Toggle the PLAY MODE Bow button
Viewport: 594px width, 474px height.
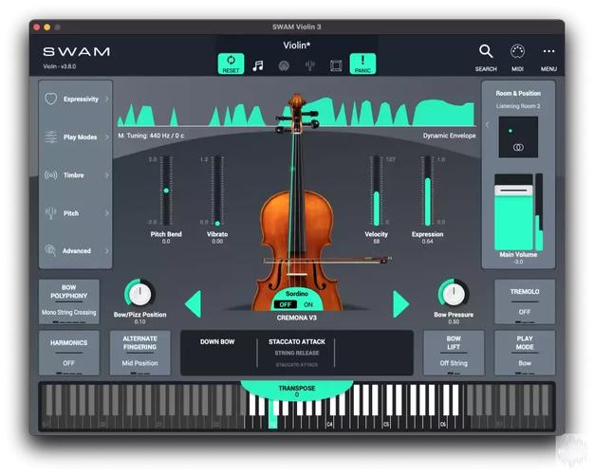pyautogui.click(x=525, y=353)
